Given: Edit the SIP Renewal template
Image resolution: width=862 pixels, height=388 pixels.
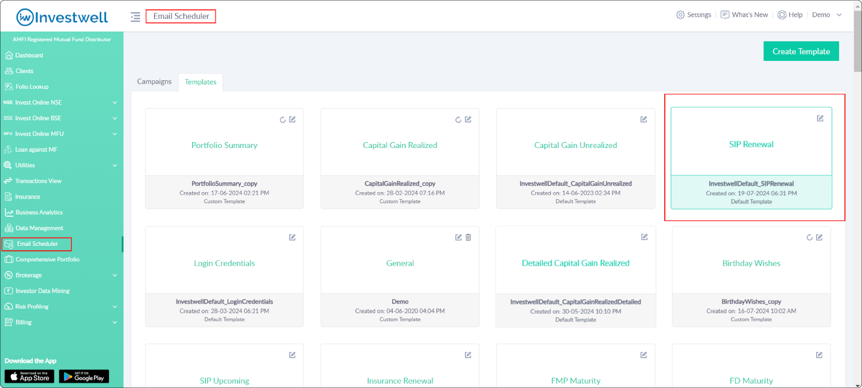Looking at the screenshot, I should coord(820,118).
